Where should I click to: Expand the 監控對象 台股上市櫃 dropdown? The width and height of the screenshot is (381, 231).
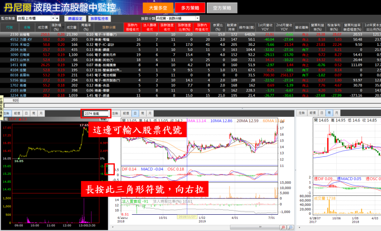pos(53,19)
